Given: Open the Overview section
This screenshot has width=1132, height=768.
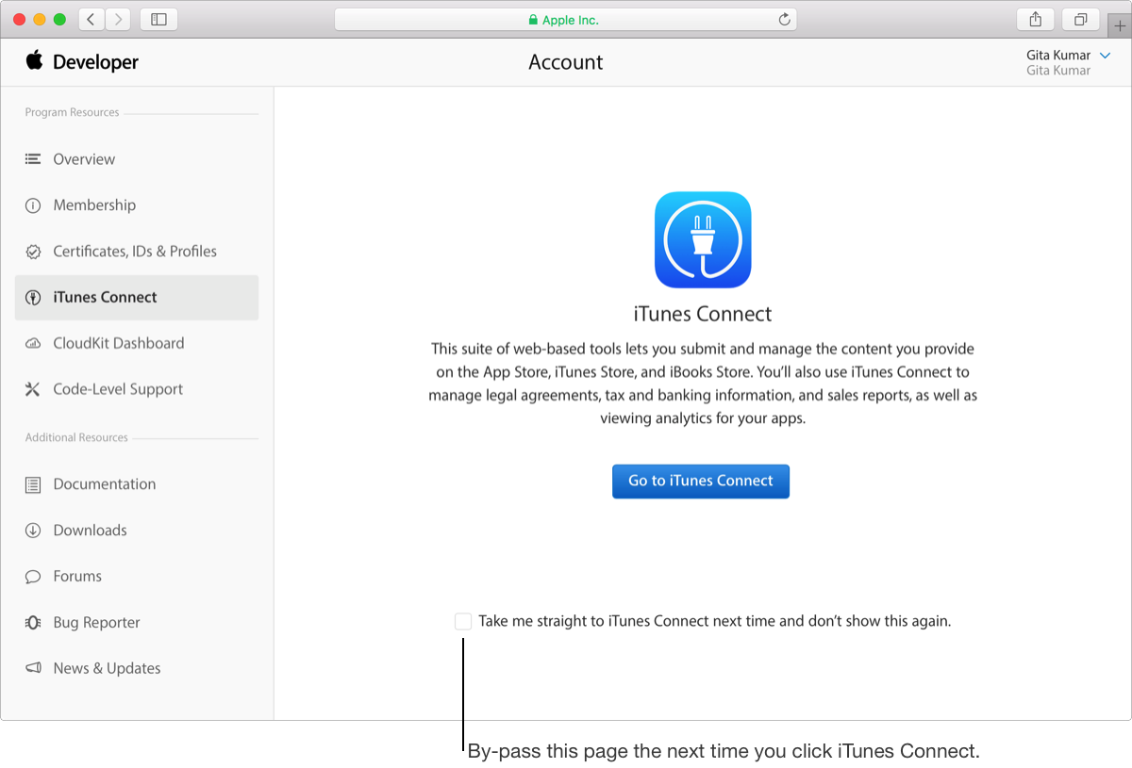Looking at the screenshot, I should pos(84,159).
